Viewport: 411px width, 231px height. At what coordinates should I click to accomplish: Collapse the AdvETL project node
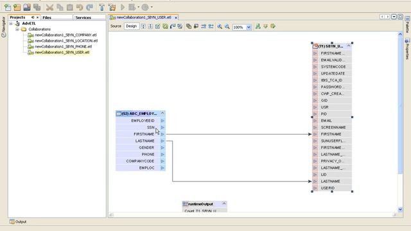pos(11,23)
